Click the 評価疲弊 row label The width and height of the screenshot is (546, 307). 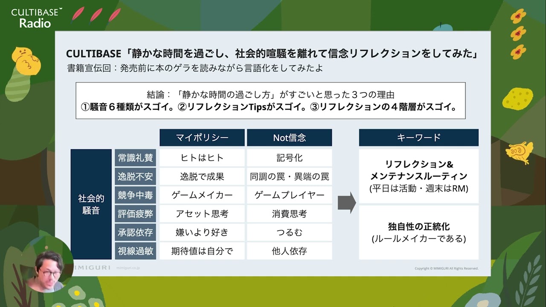tap(136, 214)
